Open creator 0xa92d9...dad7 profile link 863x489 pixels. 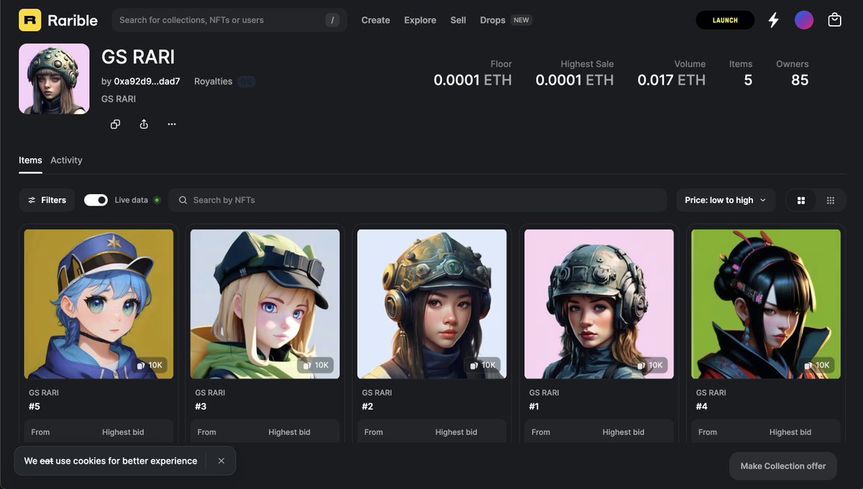click(147, 81)
